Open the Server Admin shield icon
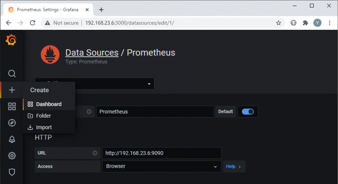The width and height of the screenshot is (338, 184). coord(12,172)
